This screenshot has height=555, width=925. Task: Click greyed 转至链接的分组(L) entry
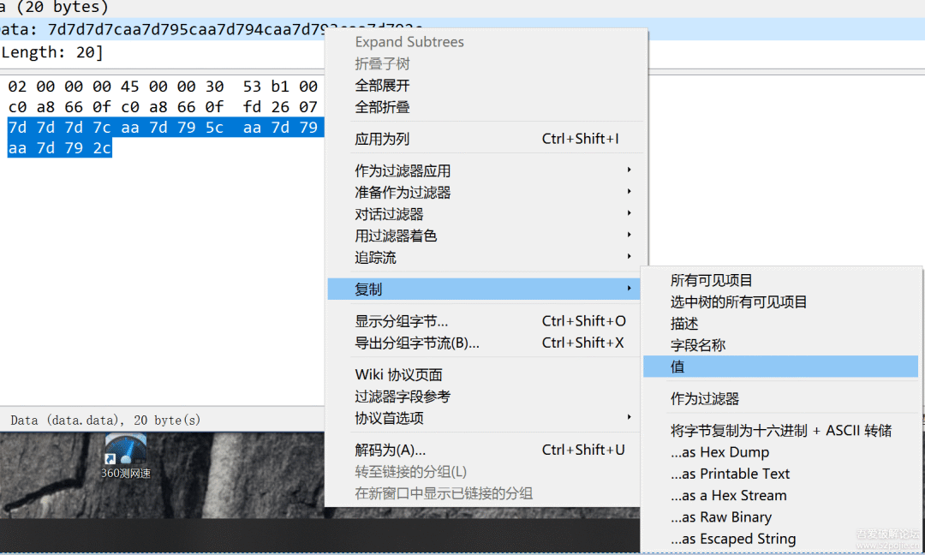(484, 472)
